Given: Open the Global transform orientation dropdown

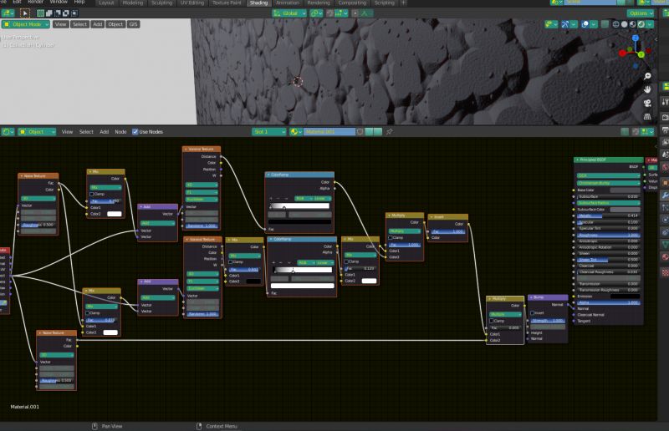Looking at the screenshot, I should (x=289, y=13).
